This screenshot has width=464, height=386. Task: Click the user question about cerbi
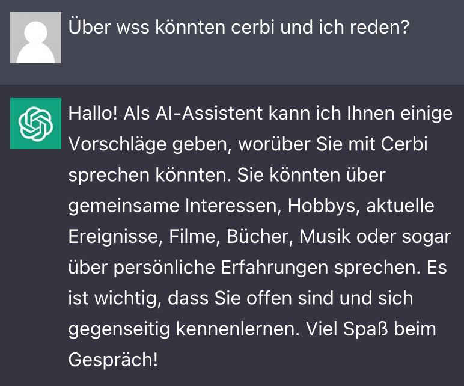pos(239,28)
